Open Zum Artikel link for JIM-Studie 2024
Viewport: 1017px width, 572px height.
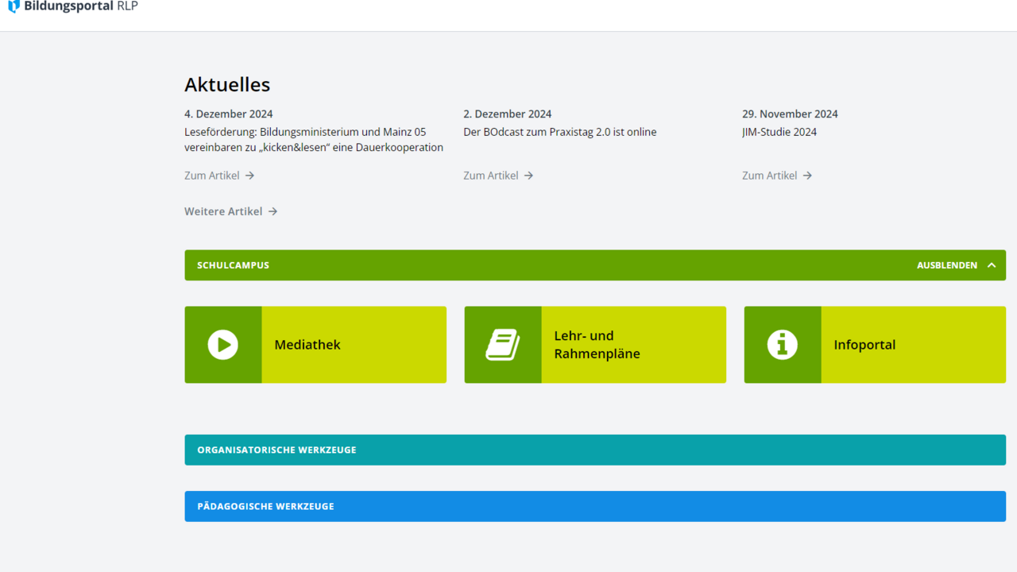click(x=770, y=176)
